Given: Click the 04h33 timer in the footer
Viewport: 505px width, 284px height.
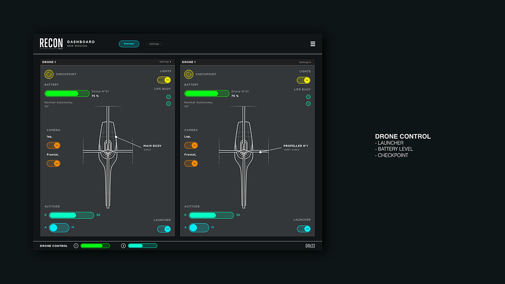Looking at the screenshot, I should 310,246.
